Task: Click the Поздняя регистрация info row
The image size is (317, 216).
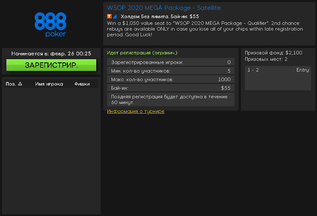Action: 170,99
